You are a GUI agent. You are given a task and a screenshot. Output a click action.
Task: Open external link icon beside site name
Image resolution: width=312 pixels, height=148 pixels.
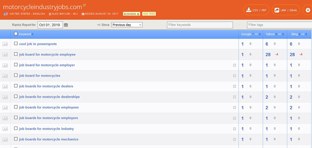click(x=84, y=5)
